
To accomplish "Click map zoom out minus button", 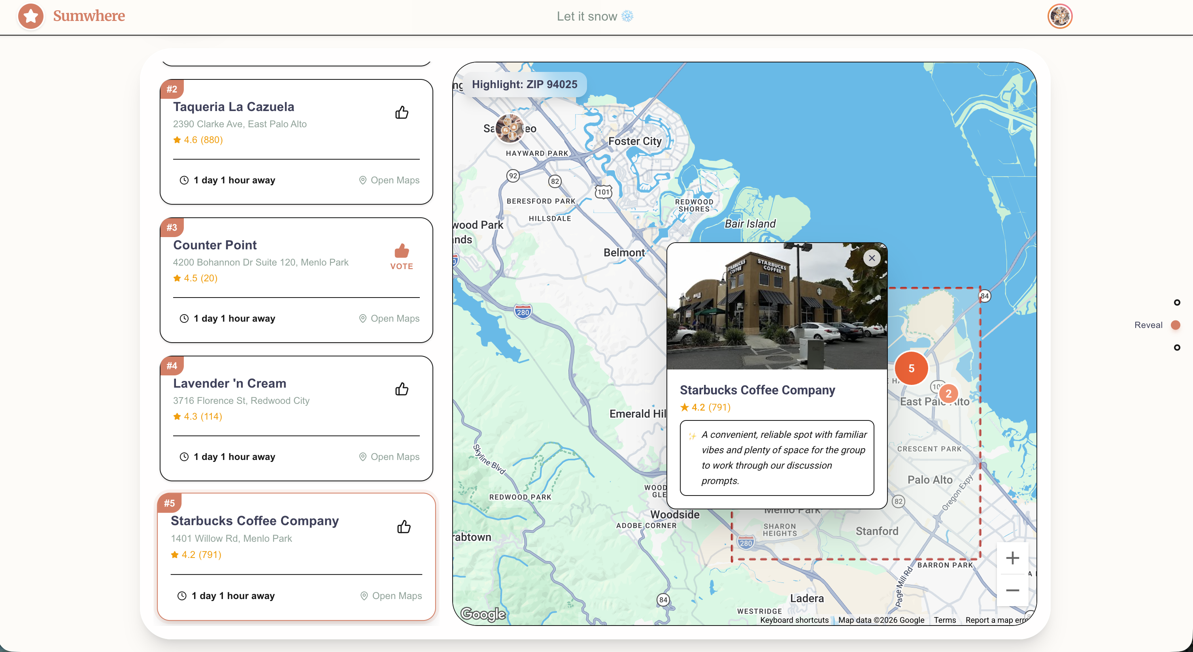I will point(1012,590).
